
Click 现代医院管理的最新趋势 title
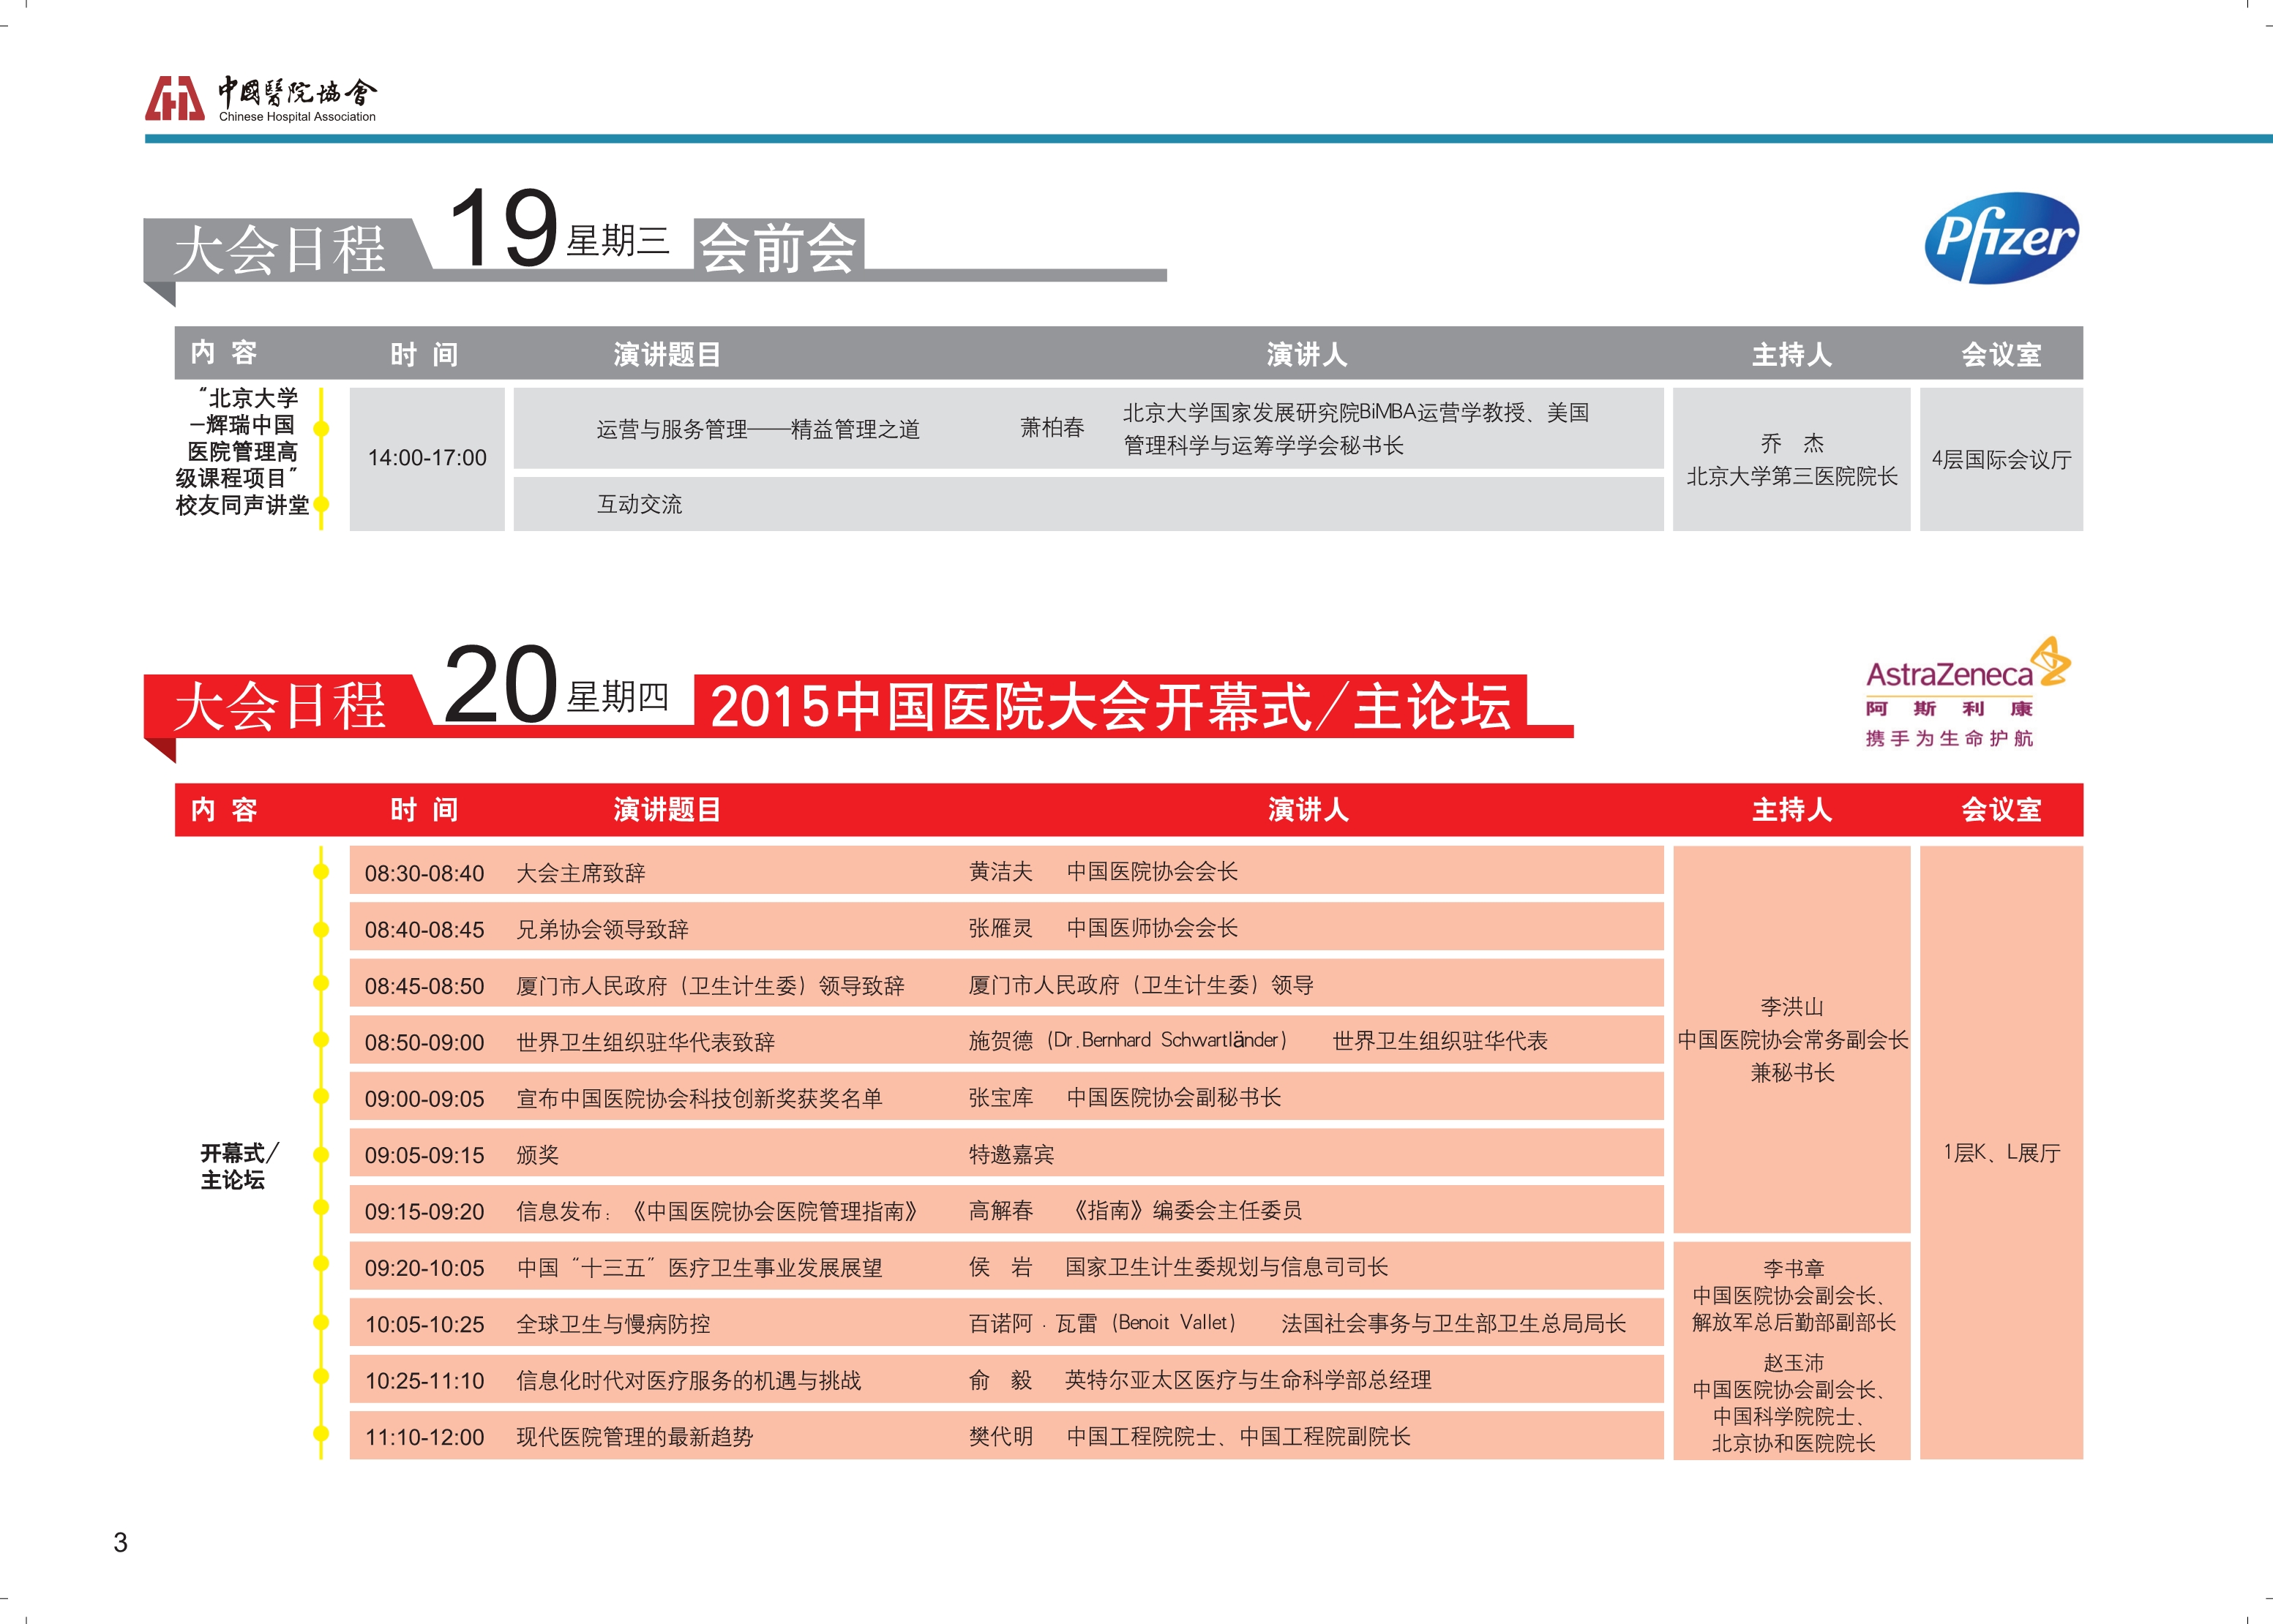634,1437
